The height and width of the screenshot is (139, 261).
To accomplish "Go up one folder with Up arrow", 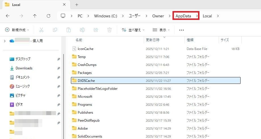I will coord(35,16).
